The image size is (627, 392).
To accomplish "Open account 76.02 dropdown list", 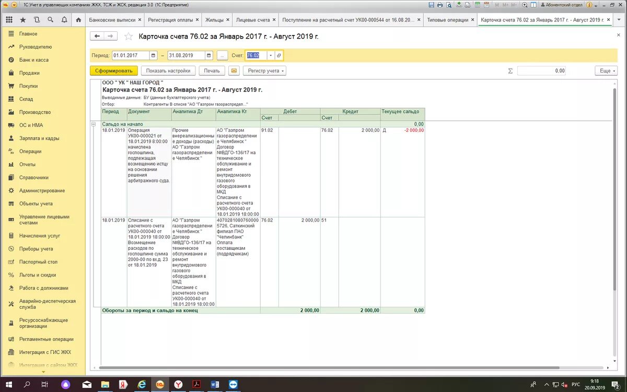I will pos(271,55).
